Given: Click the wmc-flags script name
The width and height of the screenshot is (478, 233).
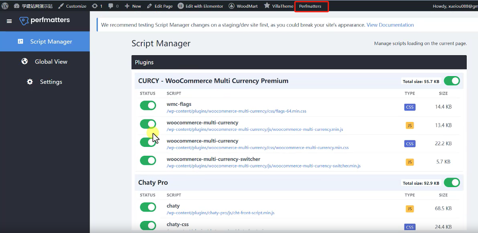Looking at the screenshot, I should tap(179, 104).
